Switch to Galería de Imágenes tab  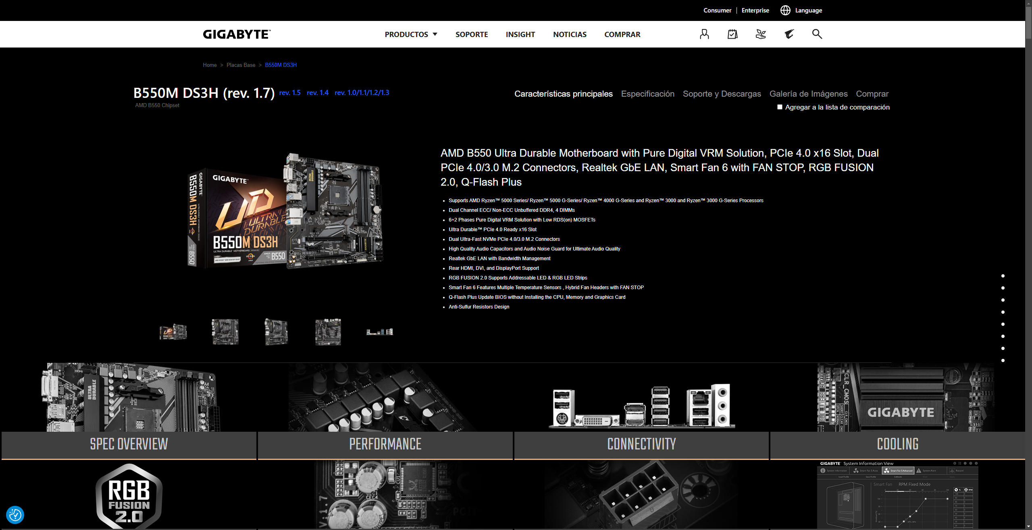coord(809,94)
